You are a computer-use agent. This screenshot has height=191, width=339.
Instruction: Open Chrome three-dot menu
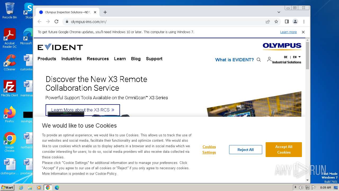(x=304, y=21)
